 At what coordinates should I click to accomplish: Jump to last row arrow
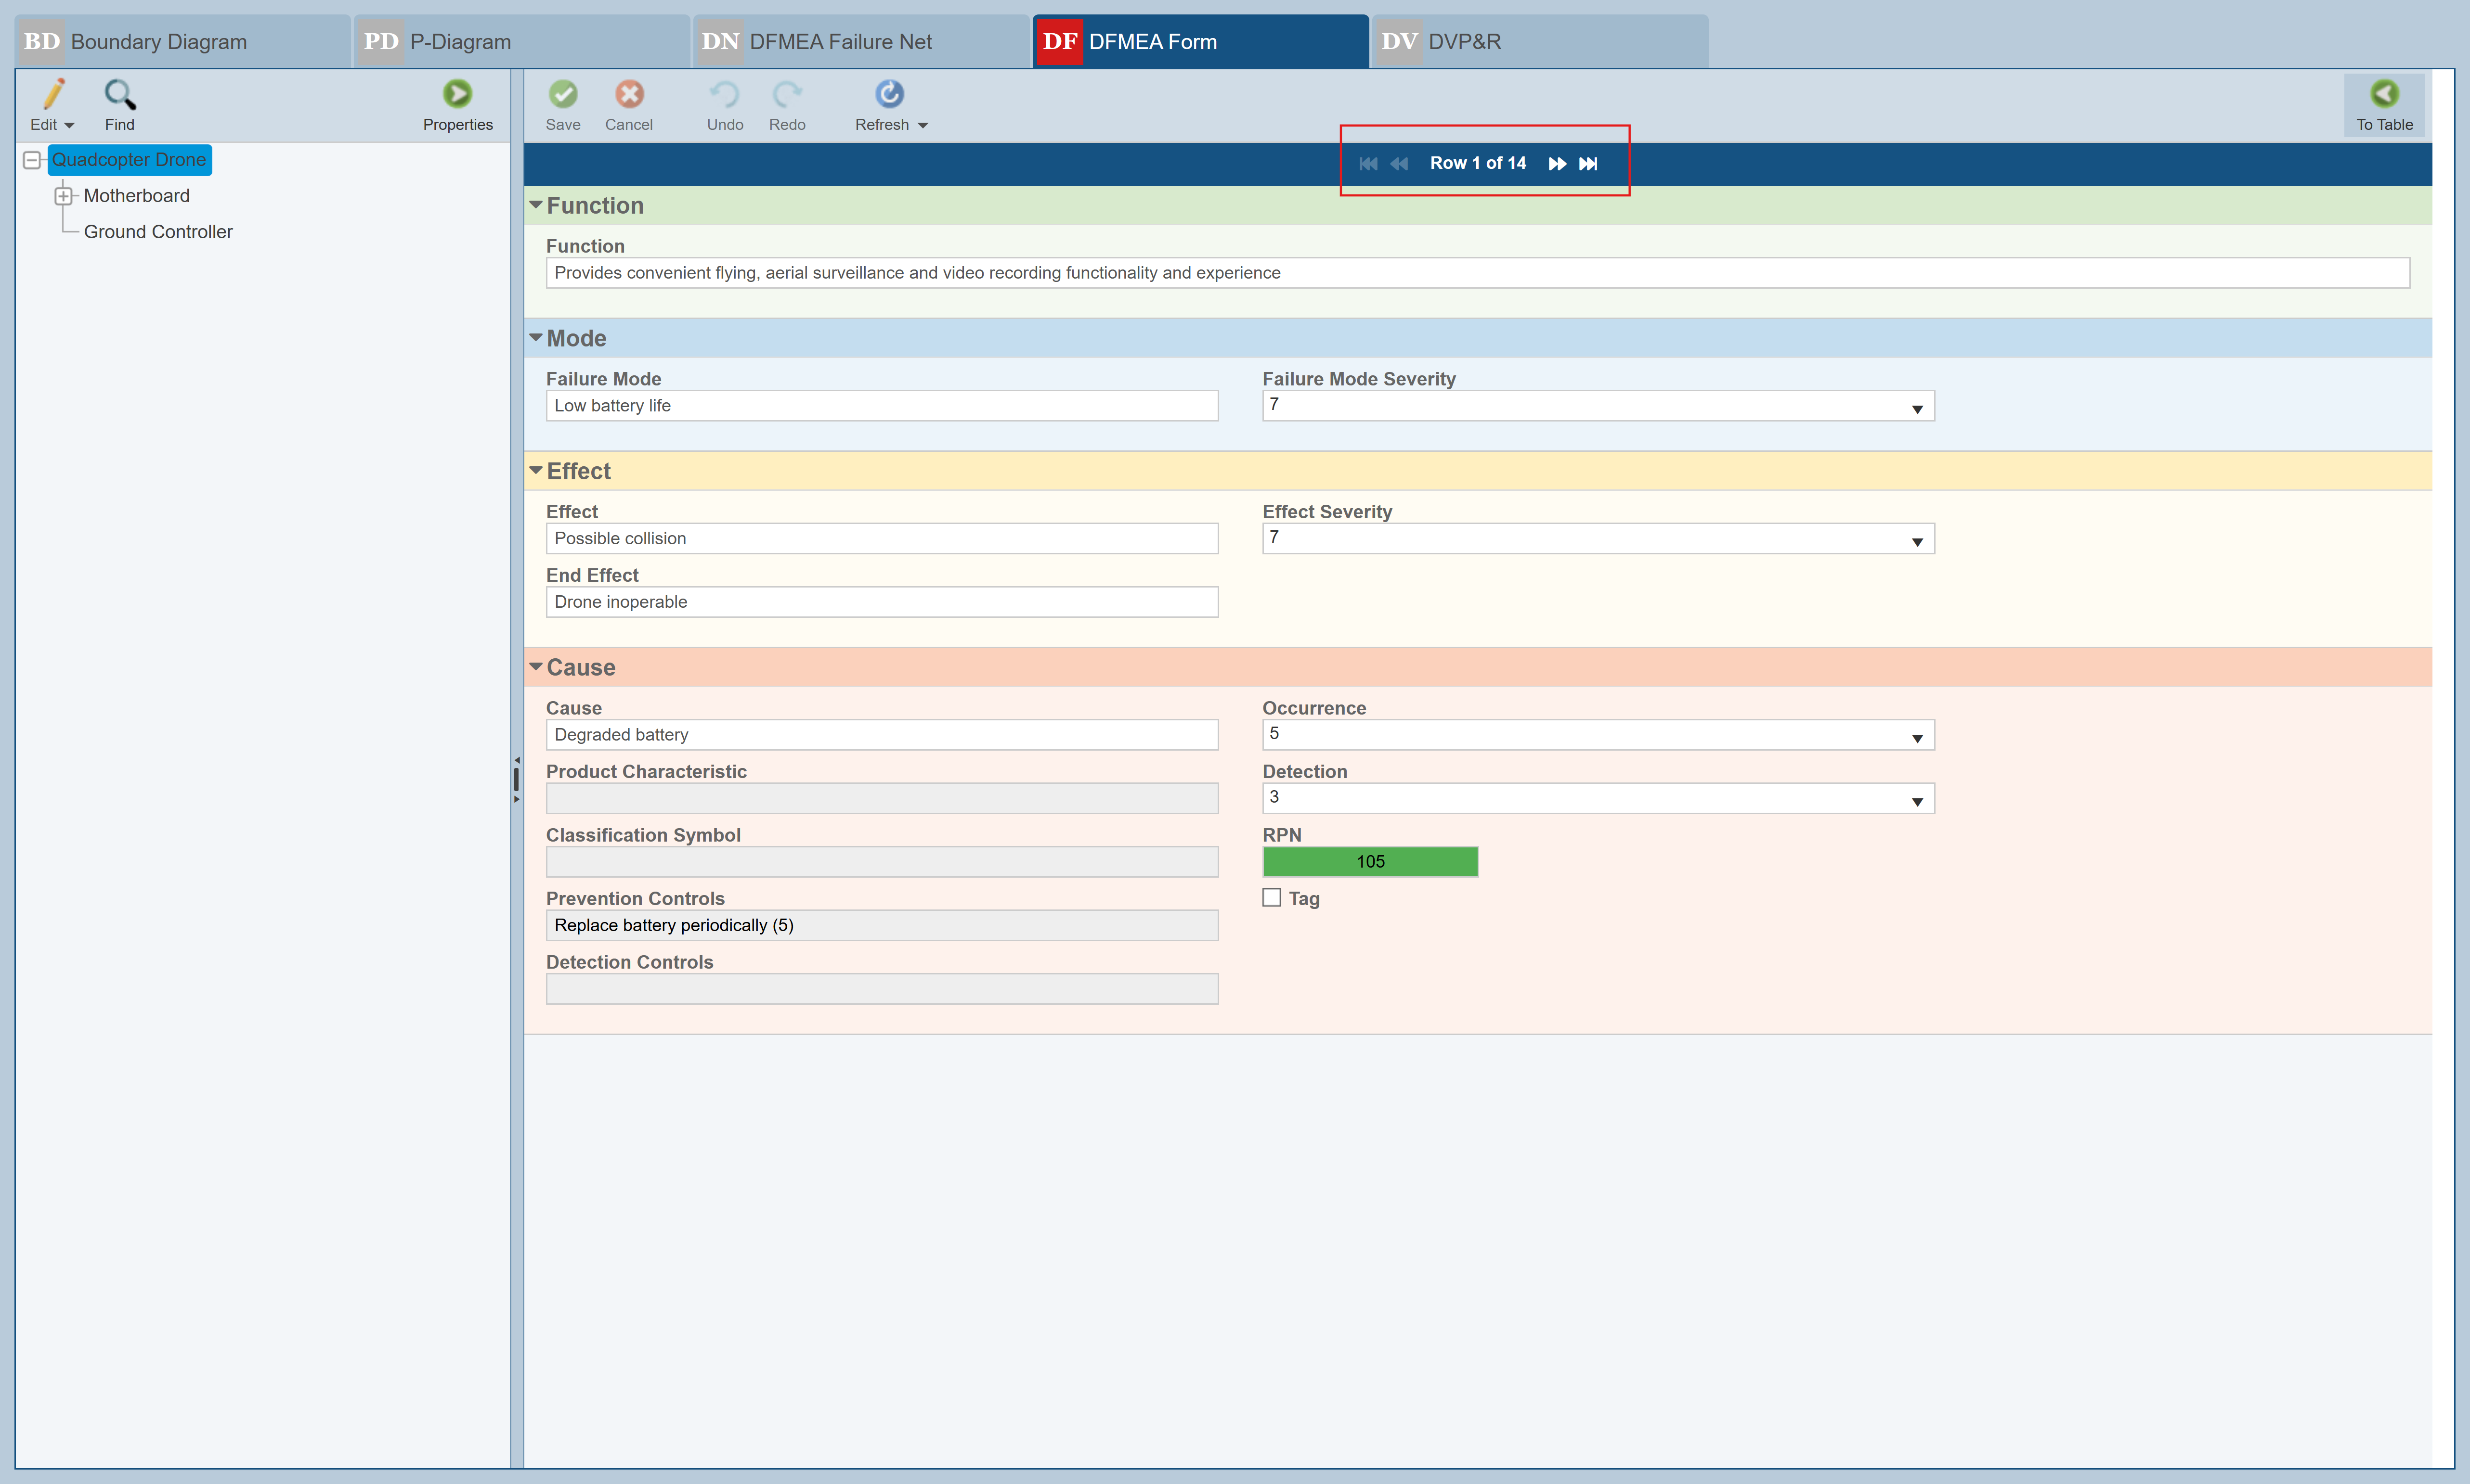coord(1587,164)
